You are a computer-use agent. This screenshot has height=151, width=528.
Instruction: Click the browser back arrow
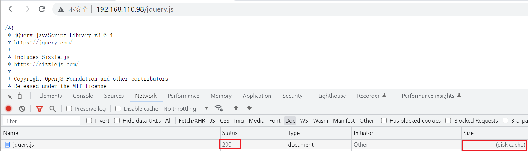pos(11,9)
